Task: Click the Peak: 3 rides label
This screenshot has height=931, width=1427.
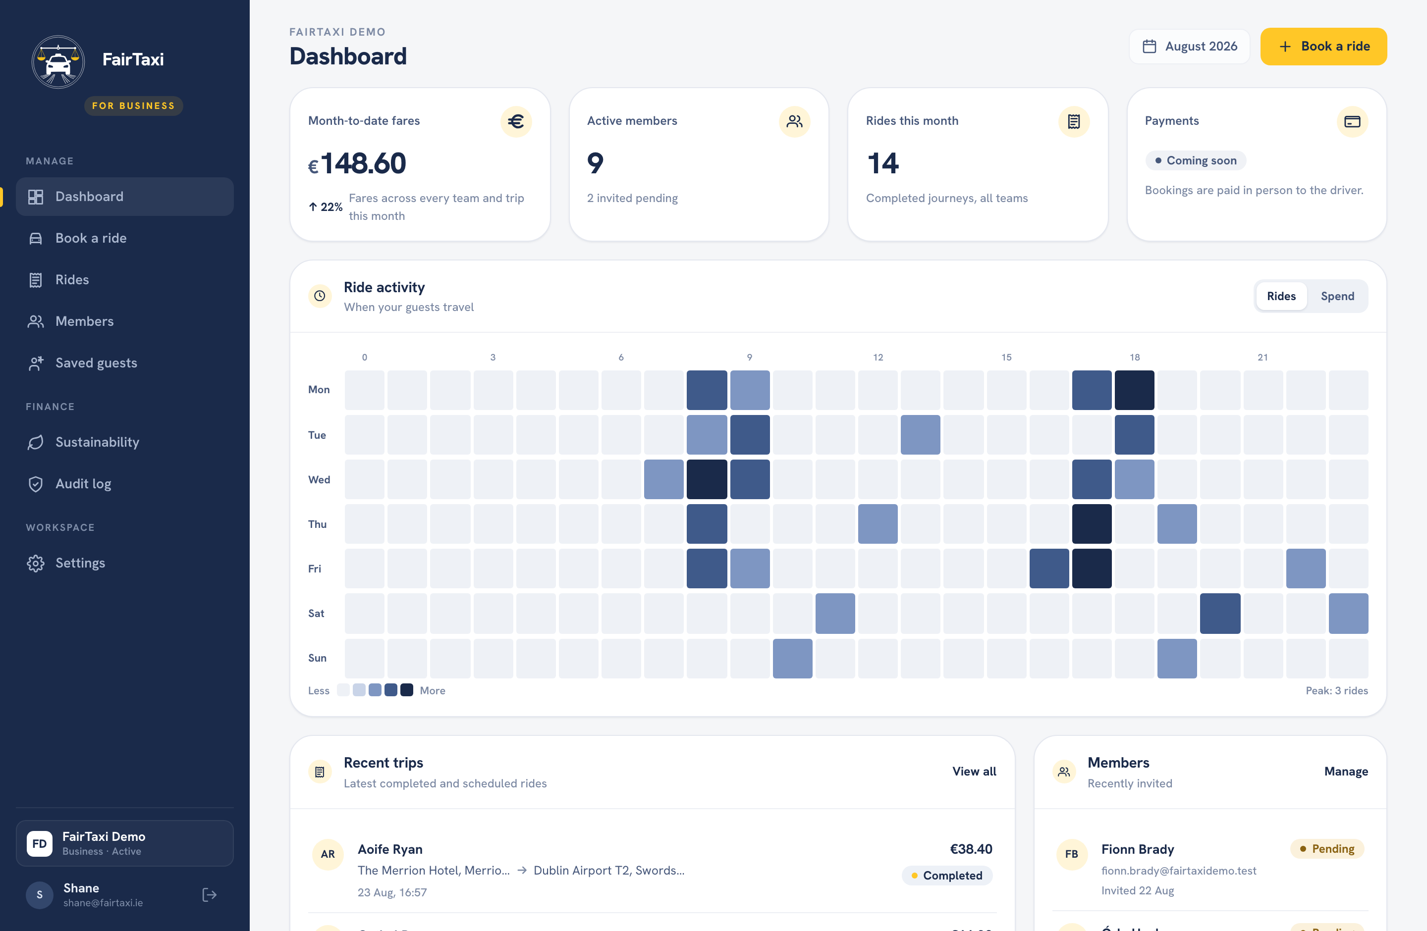Action: (x=1336, y=690)
